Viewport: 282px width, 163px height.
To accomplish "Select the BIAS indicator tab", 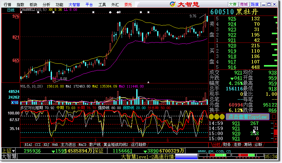I will (x=28, y=145).
